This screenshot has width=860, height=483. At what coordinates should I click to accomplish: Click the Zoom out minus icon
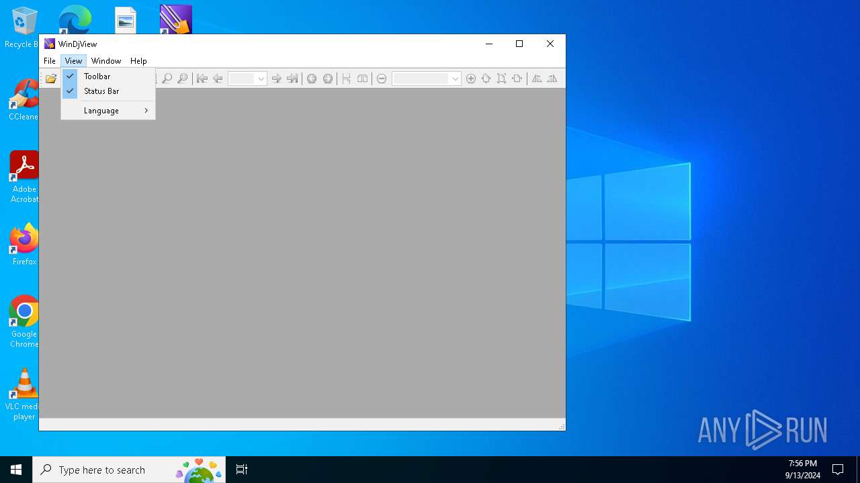(382, 78)
